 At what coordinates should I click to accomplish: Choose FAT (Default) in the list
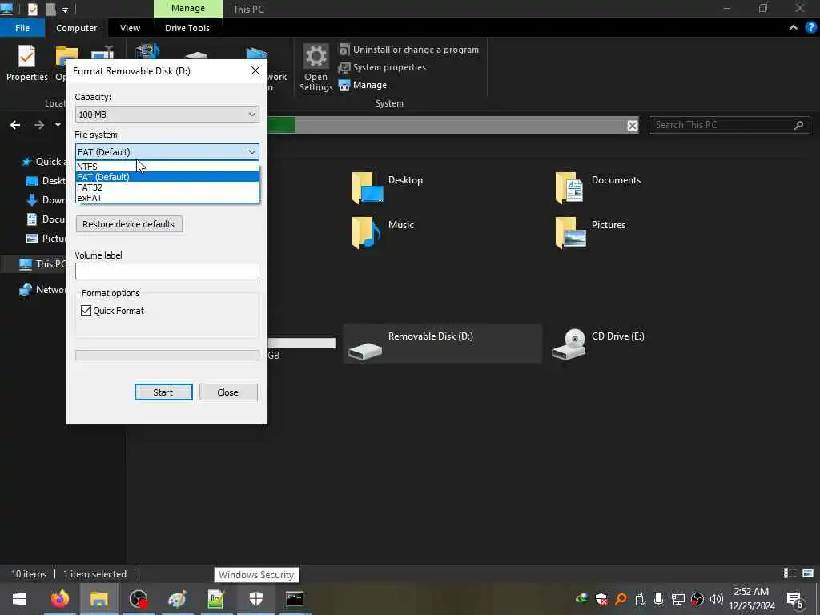pos(167,177)
